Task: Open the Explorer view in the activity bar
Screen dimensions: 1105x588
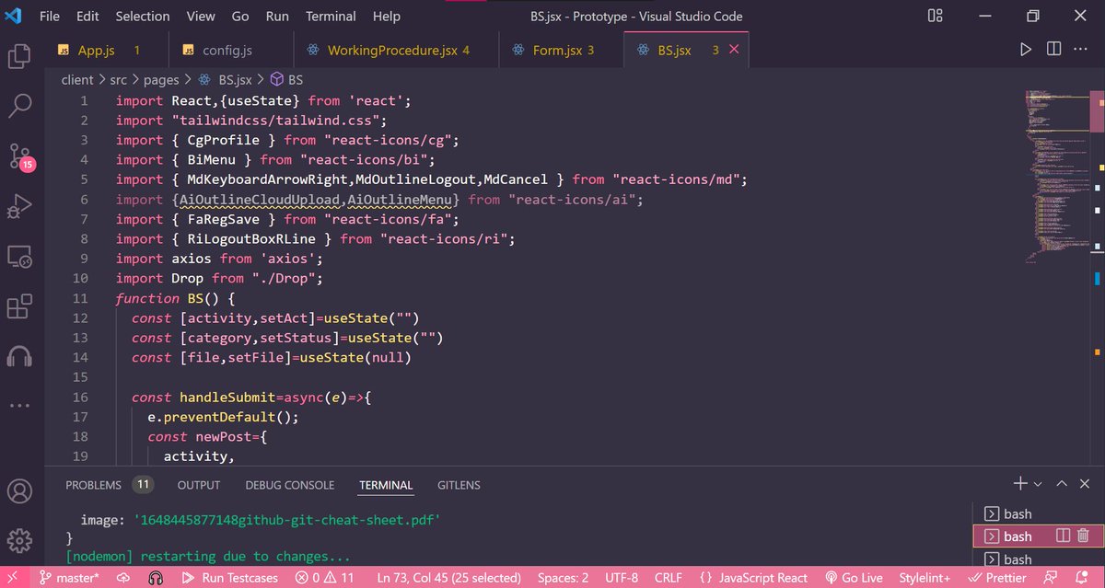Action: tap(20, 56)
